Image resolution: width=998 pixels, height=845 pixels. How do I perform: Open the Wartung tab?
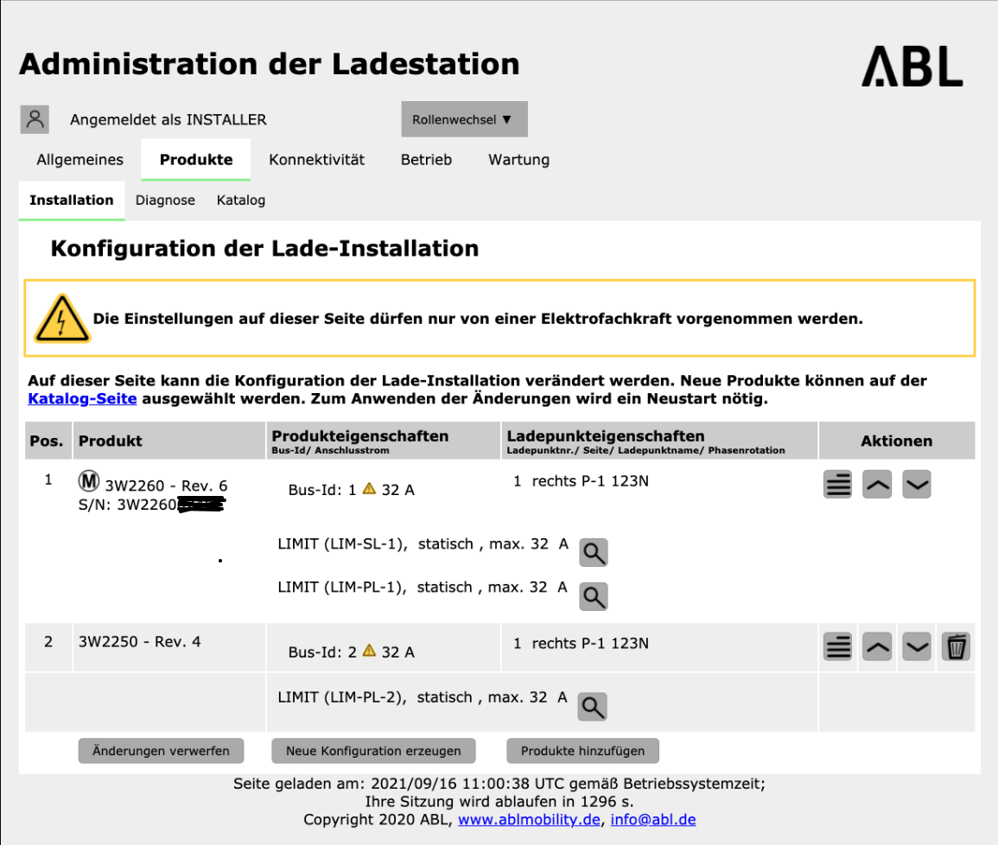(x=518, y=160)
